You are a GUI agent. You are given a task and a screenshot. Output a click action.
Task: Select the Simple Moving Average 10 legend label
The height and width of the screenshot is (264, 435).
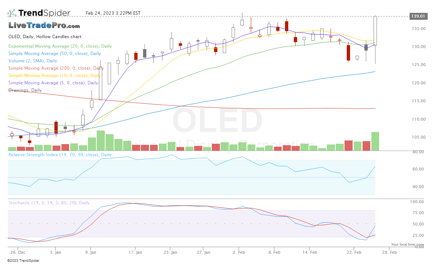(54, 76)
